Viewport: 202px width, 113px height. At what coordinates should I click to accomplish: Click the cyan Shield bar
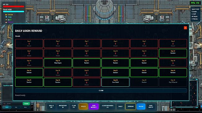pyautogui.click(x=14, y=11)
